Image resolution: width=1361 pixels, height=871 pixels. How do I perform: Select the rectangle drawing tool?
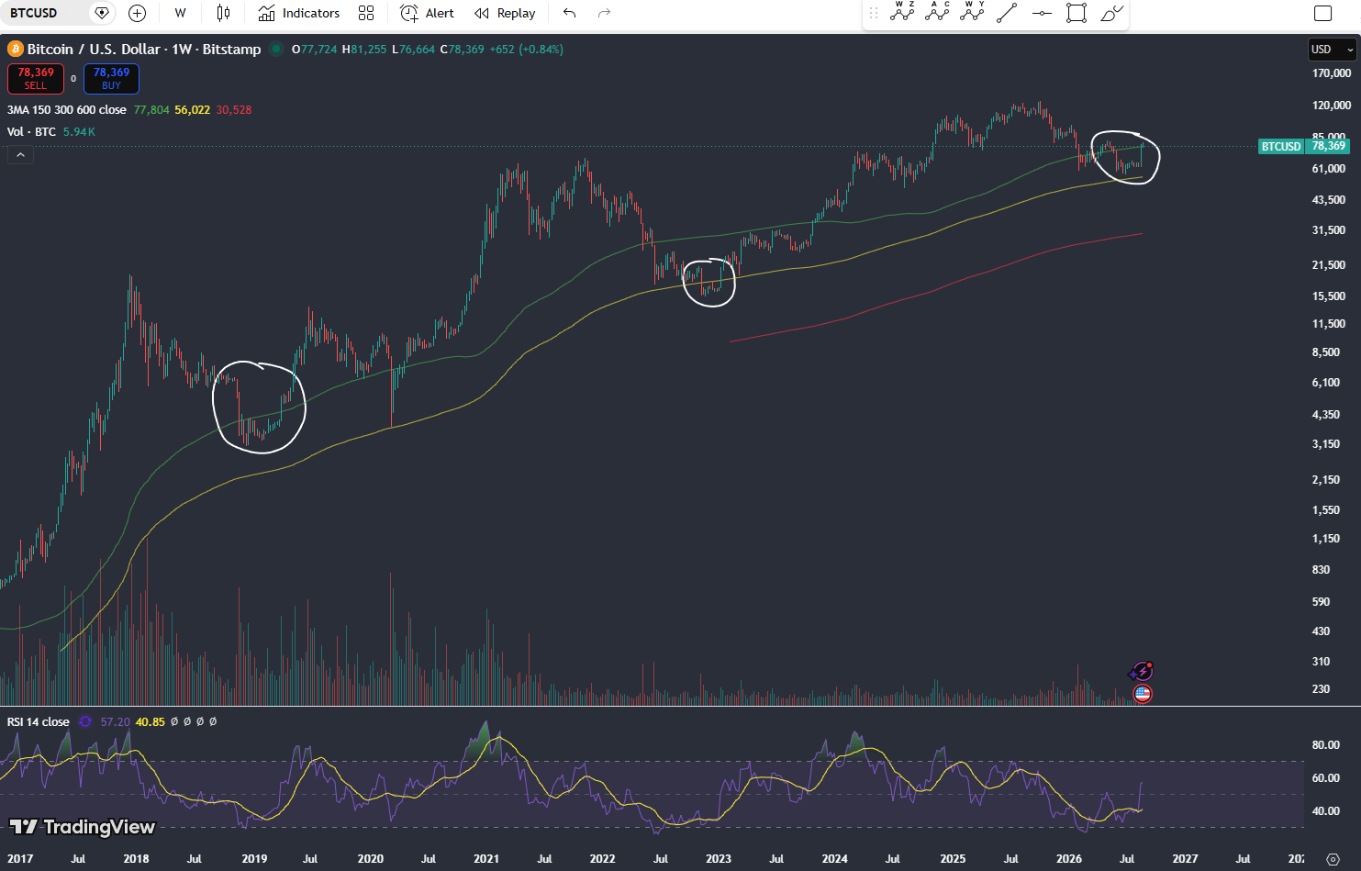coord(1077,13)
